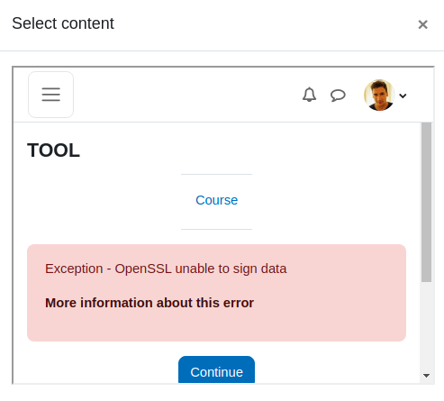Open More information about this error
The width and height of the screenshot is (444, 401).
[x=150, y=303]
